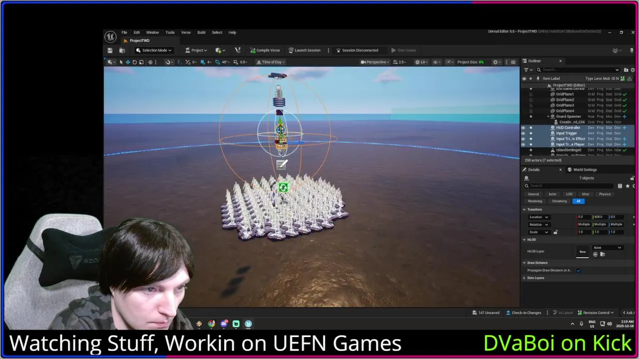Select the Rendering filter button
639x359 pixels.
pos(535,201)
